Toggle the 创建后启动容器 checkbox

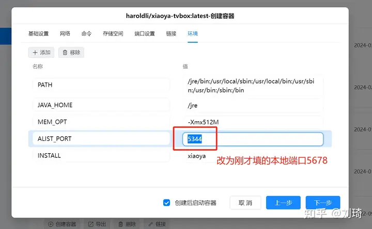point(166,203)
